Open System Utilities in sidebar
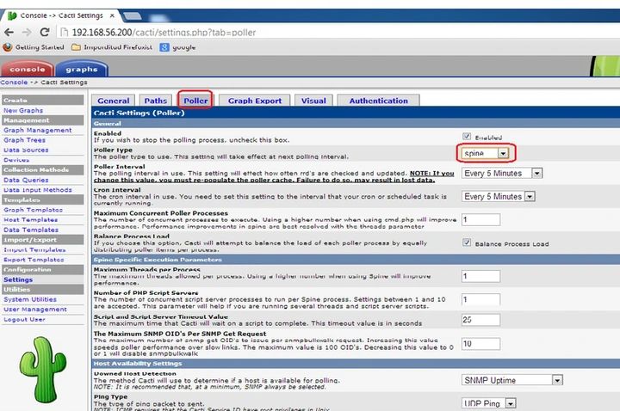 pyautogui.click(x=30, y=299)
